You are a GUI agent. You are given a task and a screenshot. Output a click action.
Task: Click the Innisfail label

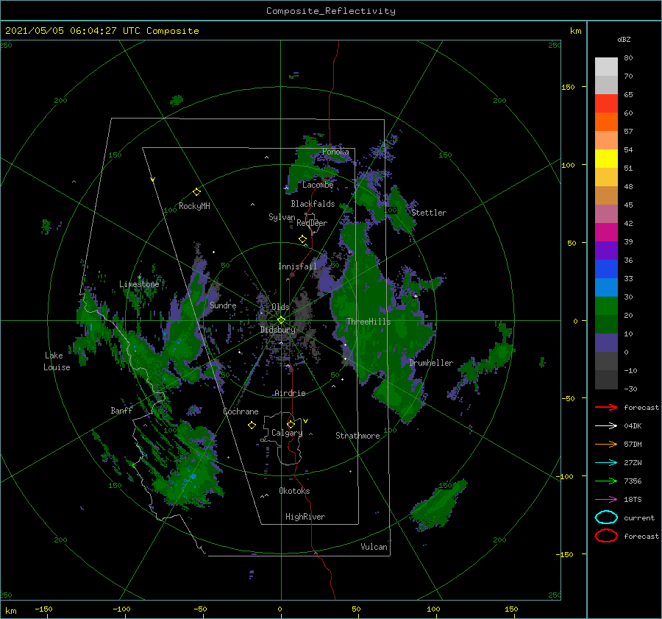(297, 266)
